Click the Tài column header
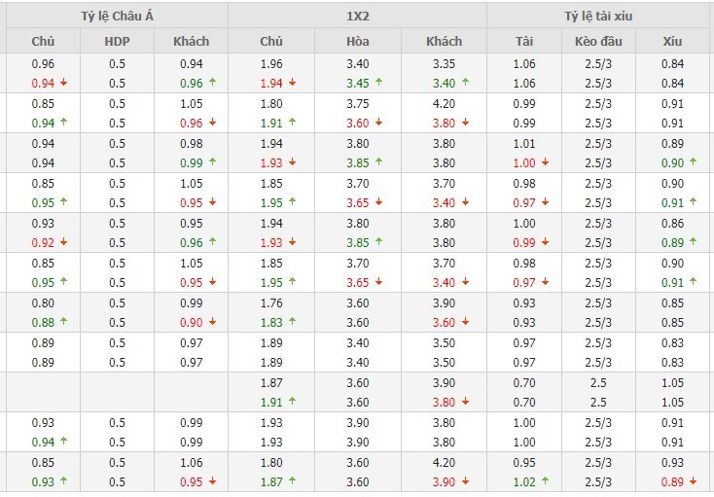Viewport: 714px width, 497px height. 524,41
